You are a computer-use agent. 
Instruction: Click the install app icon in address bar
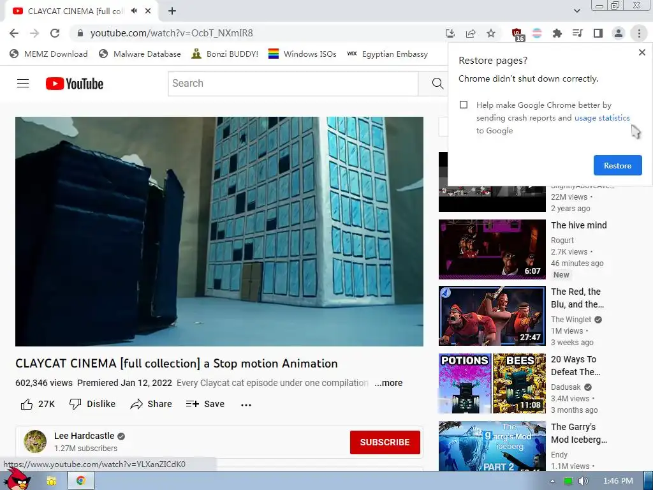pyautogui.click(x=450, y=33)
